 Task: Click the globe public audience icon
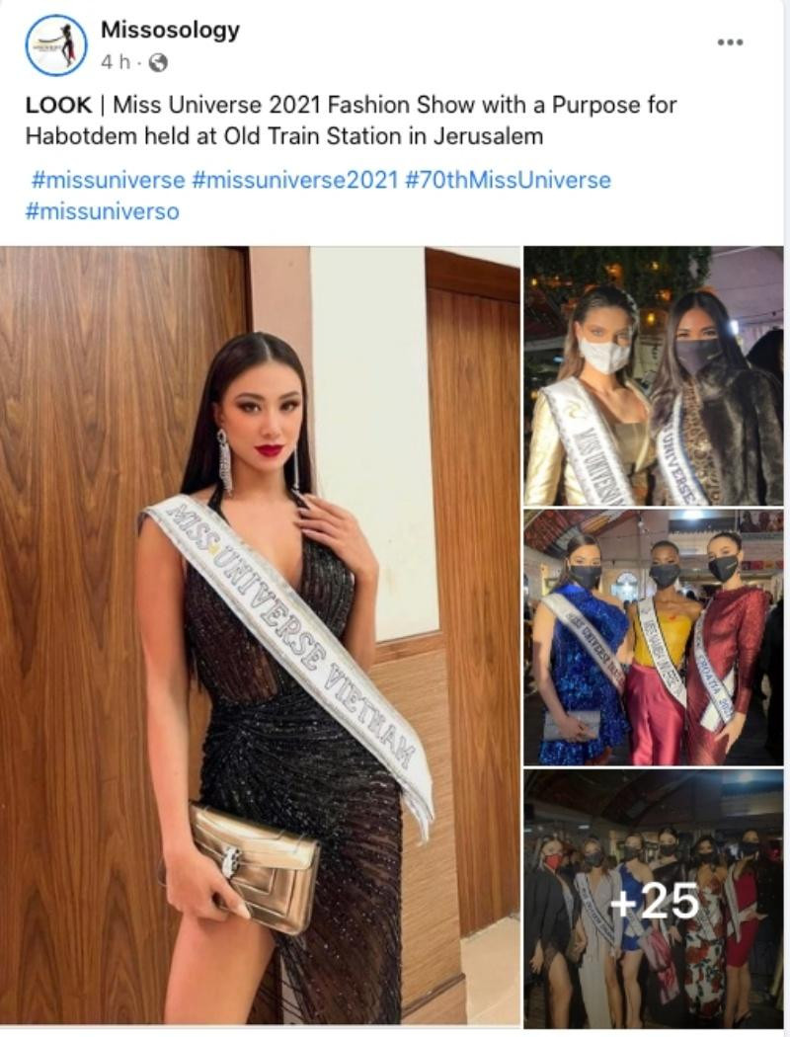point(157,63)
